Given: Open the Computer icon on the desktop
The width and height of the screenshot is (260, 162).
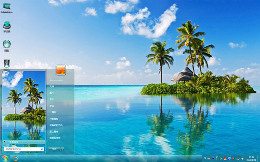Looking at the screenshot, I should click(x=7, y=25).
